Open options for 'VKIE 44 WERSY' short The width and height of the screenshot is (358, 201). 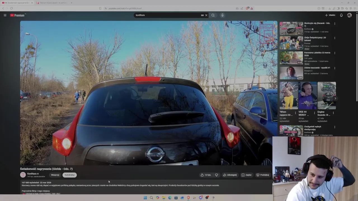point(314,113)
